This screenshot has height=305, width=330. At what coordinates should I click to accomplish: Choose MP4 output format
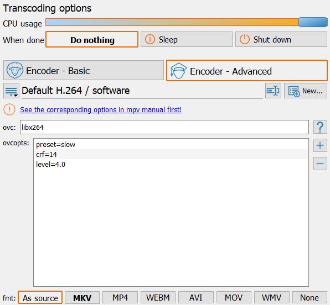pos(120,298)
